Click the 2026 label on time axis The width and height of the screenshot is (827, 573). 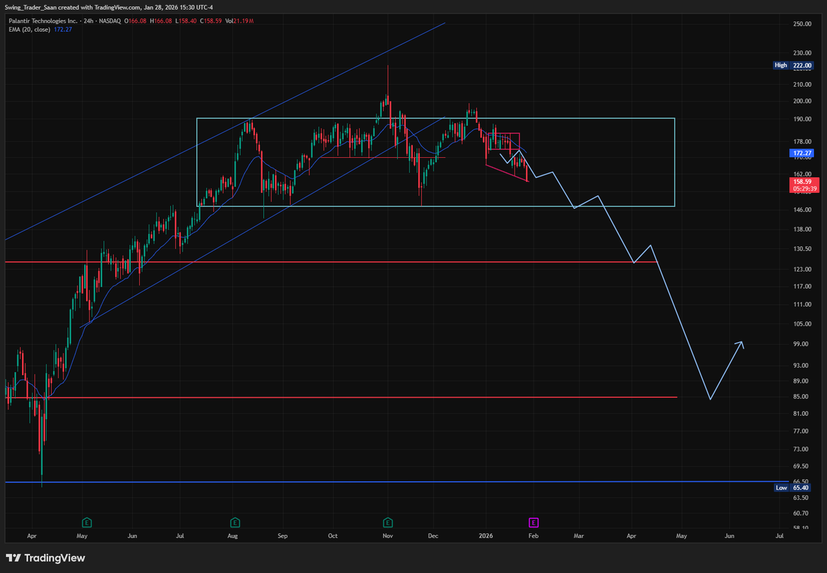(x=485, y=535)
